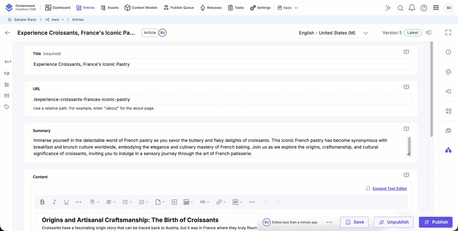This screenshot has height=231, width=458.
Task: Open the search magnifier in top bar
Action: click(400, 8)
